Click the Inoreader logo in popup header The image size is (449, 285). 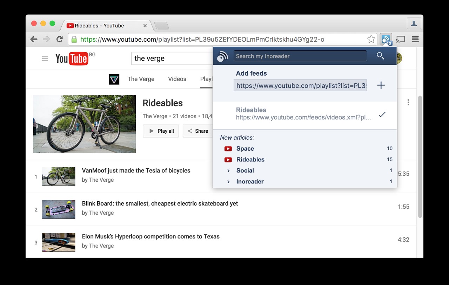222,56
